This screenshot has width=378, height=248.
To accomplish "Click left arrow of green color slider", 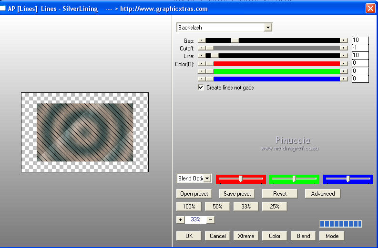I will click(x=202, y=71).
